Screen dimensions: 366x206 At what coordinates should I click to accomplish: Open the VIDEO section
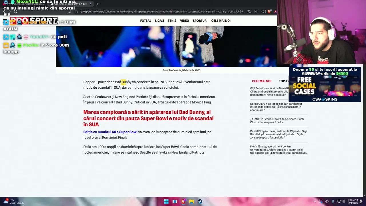click(184, 21)
